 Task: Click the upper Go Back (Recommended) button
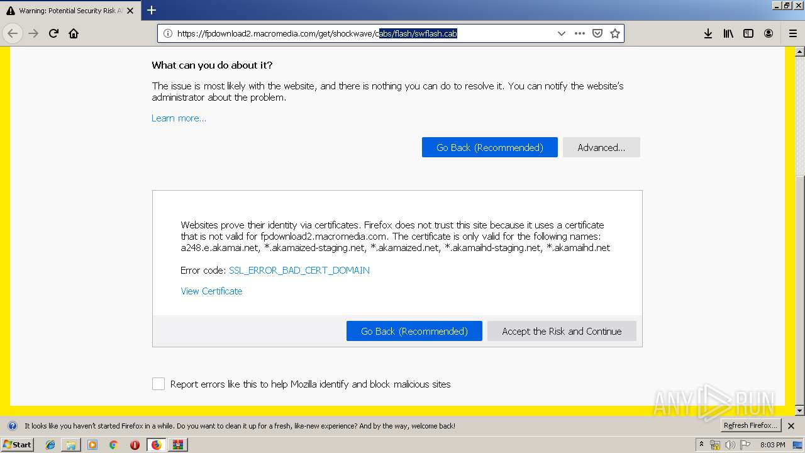click(x=489, y=147)
